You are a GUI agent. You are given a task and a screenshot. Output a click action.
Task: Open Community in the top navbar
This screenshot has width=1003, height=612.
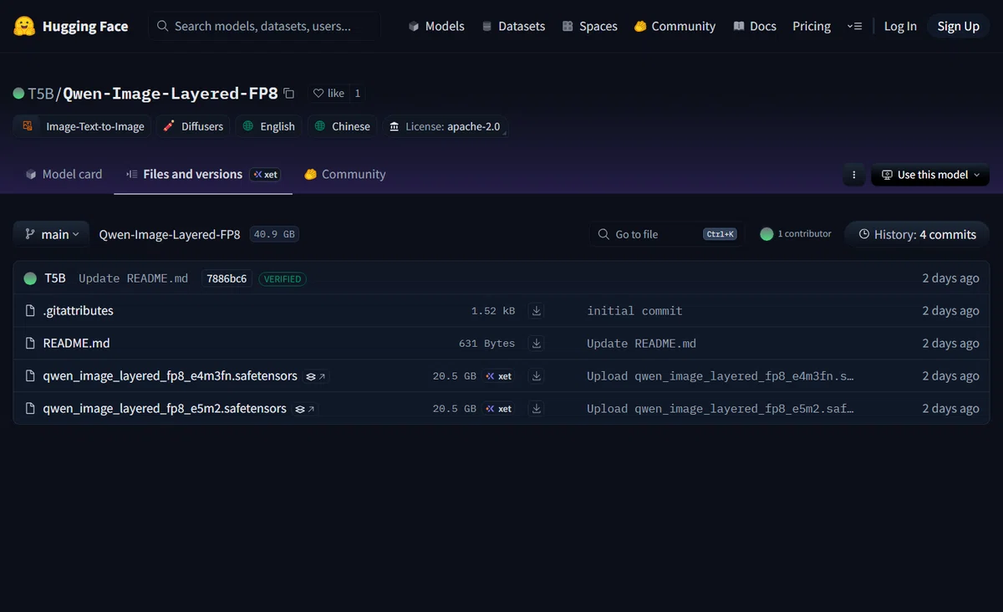pos(675,26)
